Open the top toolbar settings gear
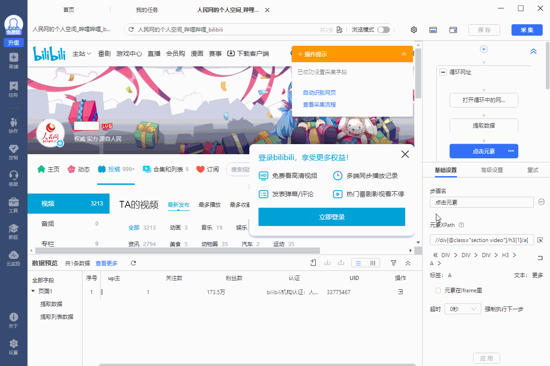 pos(414,30)
